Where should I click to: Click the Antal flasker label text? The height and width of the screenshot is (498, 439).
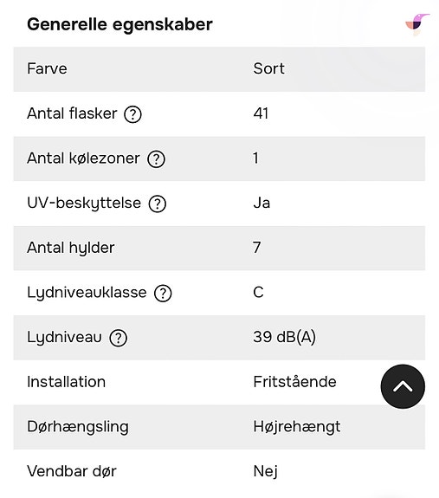click(72, 113)
